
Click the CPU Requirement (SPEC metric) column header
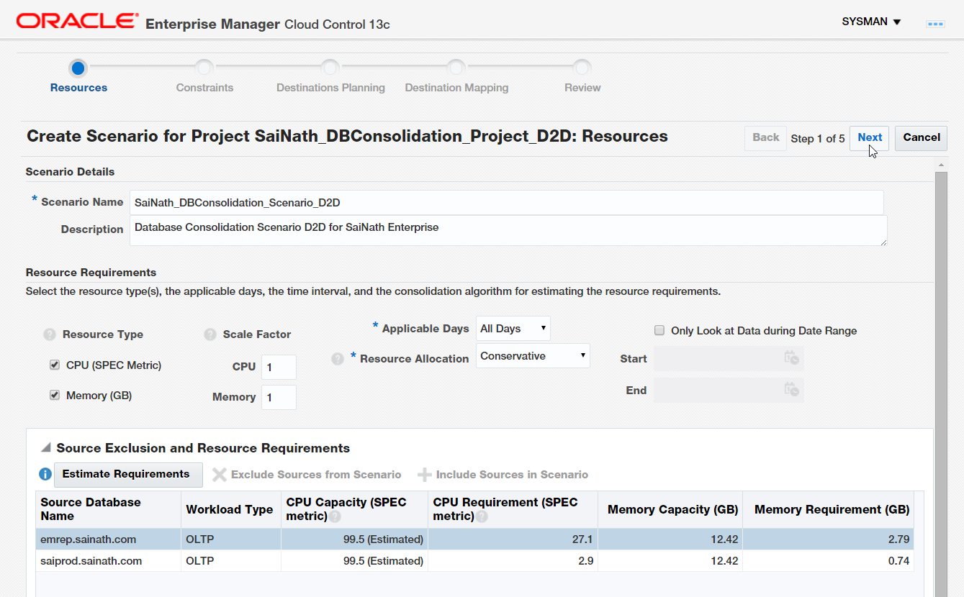[513, 509]
